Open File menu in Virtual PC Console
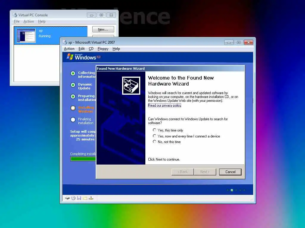Screen dimensions: 305x228 (17, 21)
